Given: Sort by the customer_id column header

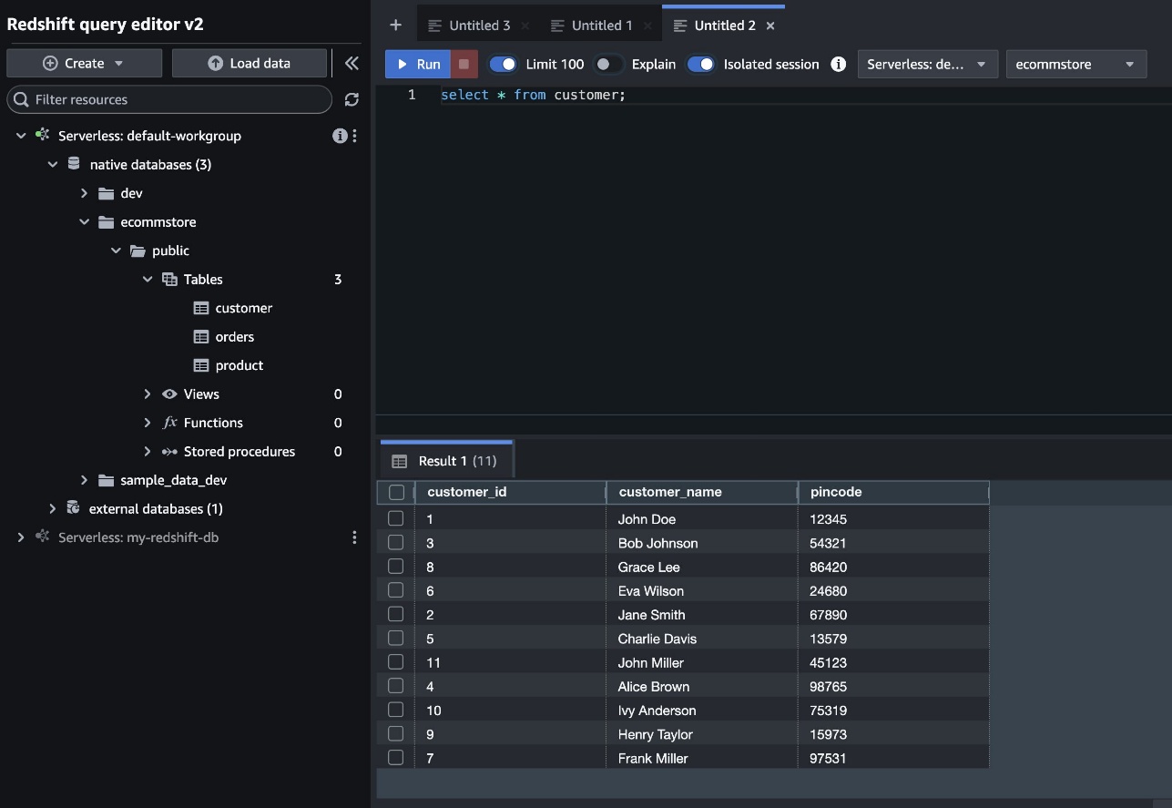Looking at the screenshot, I should (x=510, y=492).
